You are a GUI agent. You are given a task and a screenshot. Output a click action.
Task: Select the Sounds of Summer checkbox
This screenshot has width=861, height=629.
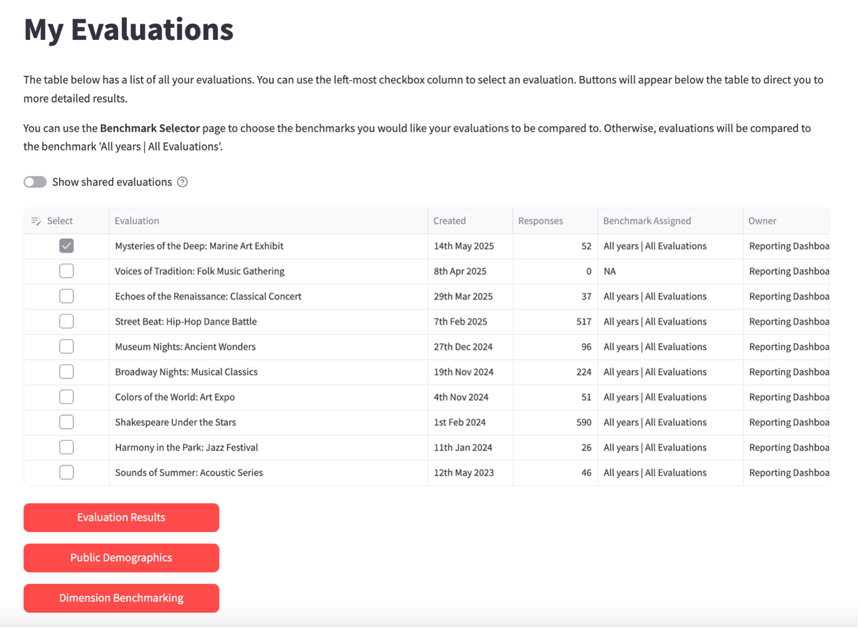pyautogui.click(x=67, y=473)
